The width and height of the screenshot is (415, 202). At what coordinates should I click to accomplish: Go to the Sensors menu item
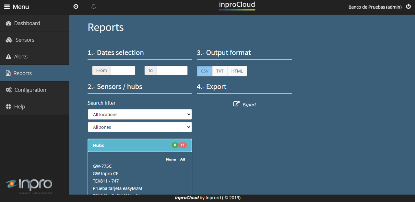coord(34,40)
